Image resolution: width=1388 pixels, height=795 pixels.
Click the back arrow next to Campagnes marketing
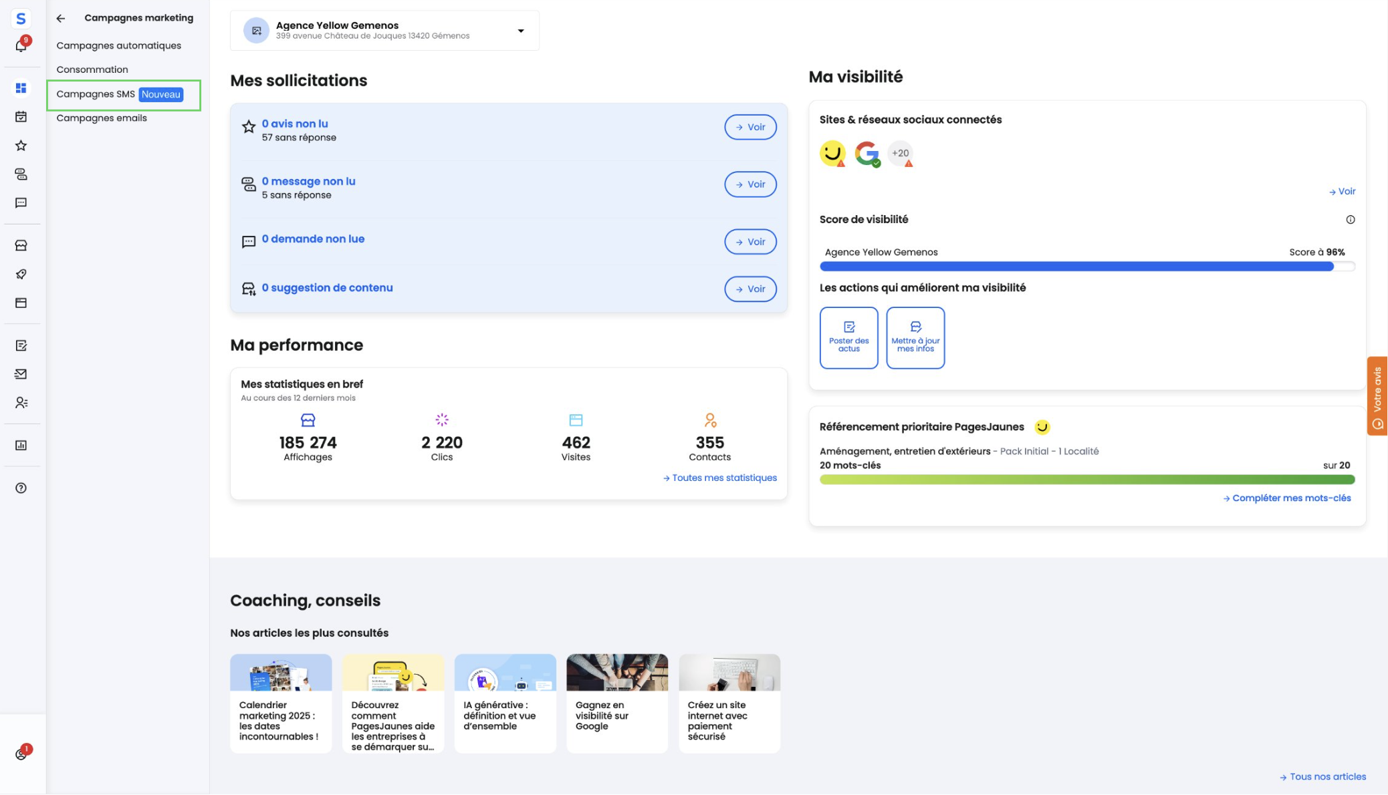pos(61,19)
